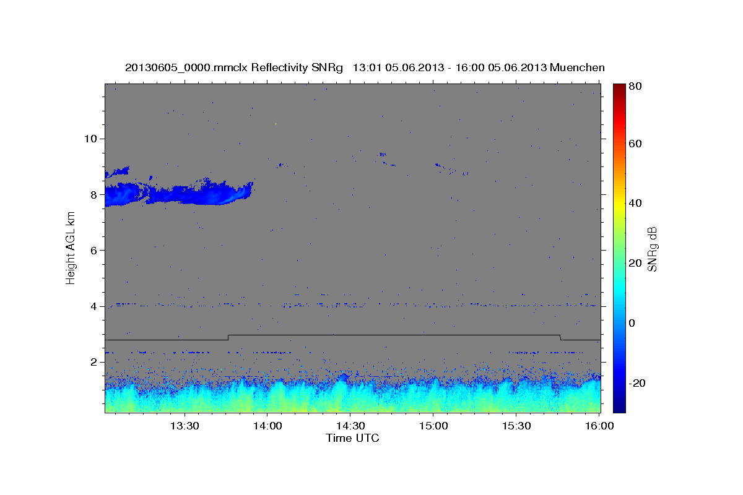The image size is (743, 495).
Task: Click the blue cloud layer at 8 km
Action: pyautogui.click(x=180, y=193)
